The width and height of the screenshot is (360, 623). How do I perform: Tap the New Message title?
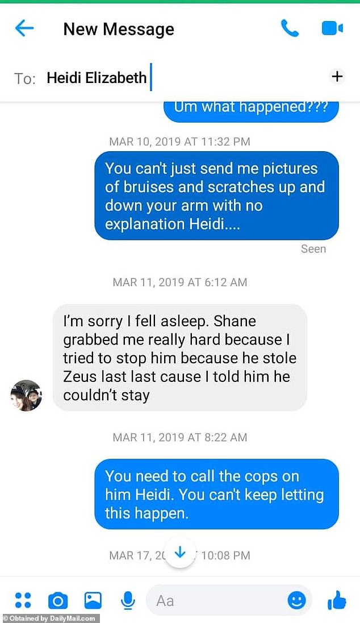pyautogui.click(x=119, y=29)
